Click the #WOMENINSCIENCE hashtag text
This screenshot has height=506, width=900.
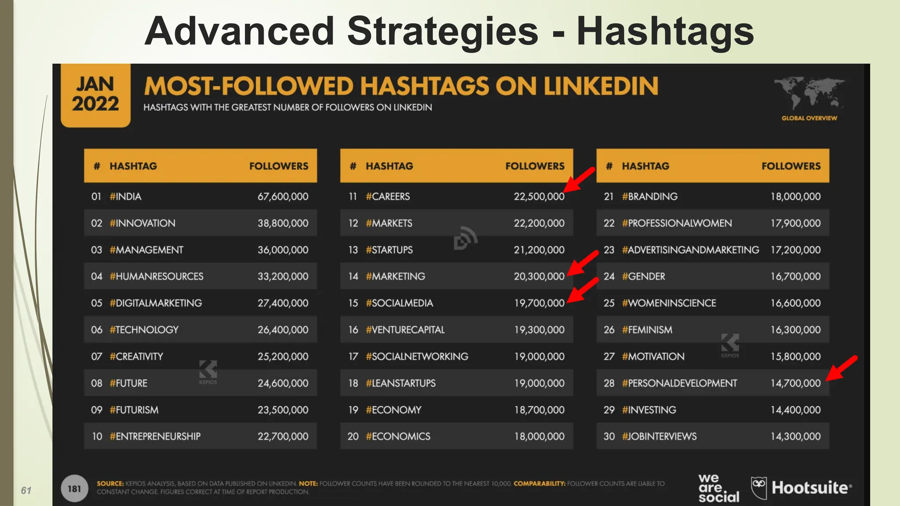[x=669, y=303]
